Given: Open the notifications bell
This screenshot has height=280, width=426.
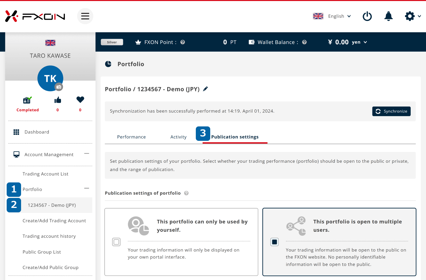Looking at the screenshot, I should point(389,16).
